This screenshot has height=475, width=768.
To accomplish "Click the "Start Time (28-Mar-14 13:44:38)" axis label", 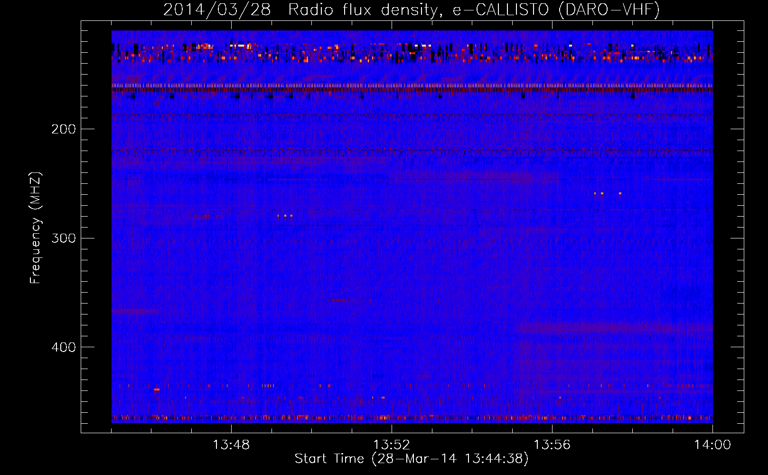I will coord(412,459).
